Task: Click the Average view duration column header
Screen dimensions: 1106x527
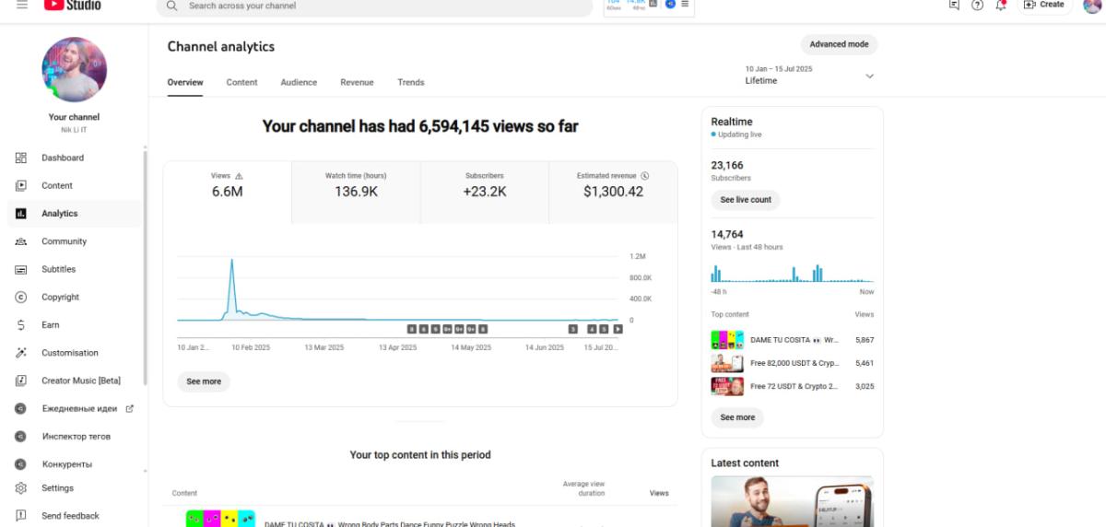Action: (583, 488)
